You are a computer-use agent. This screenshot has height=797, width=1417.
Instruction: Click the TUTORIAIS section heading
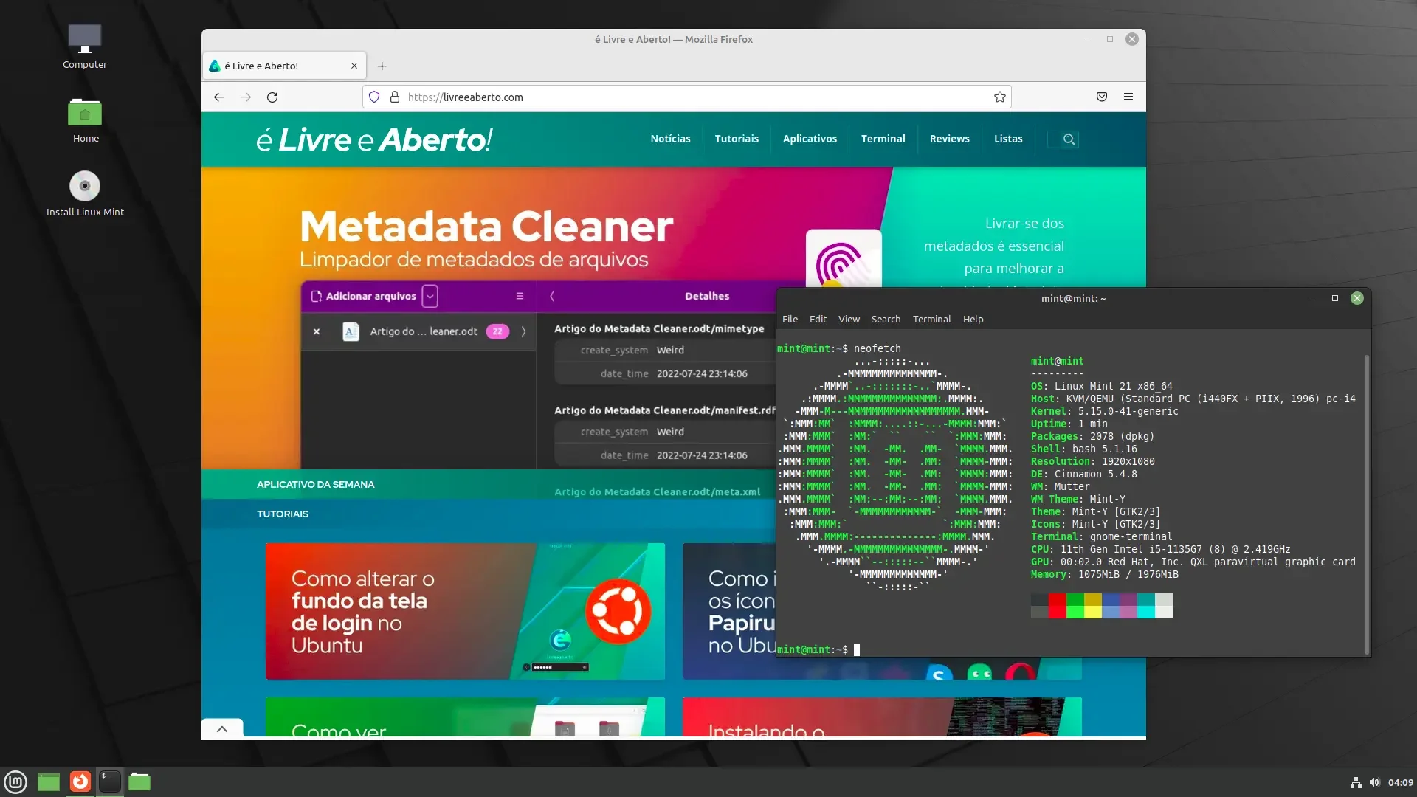[x=283, y=514]
